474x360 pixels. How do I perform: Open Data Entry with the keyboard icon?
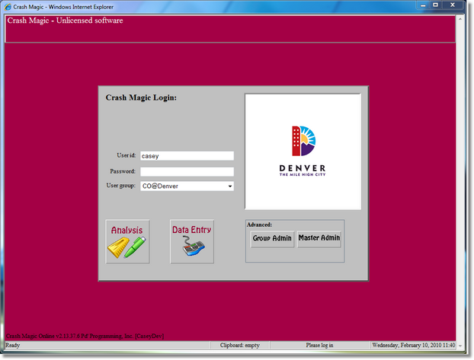(191, 241)
